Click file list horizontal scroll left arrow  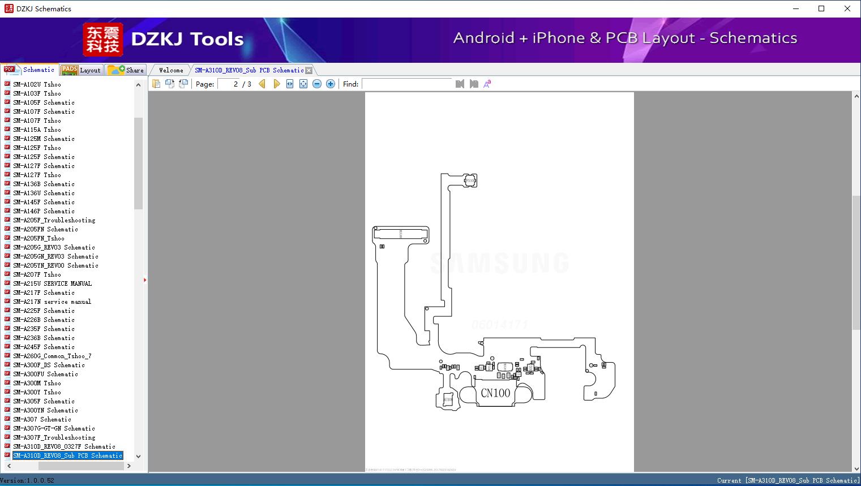tap(8, 466)
